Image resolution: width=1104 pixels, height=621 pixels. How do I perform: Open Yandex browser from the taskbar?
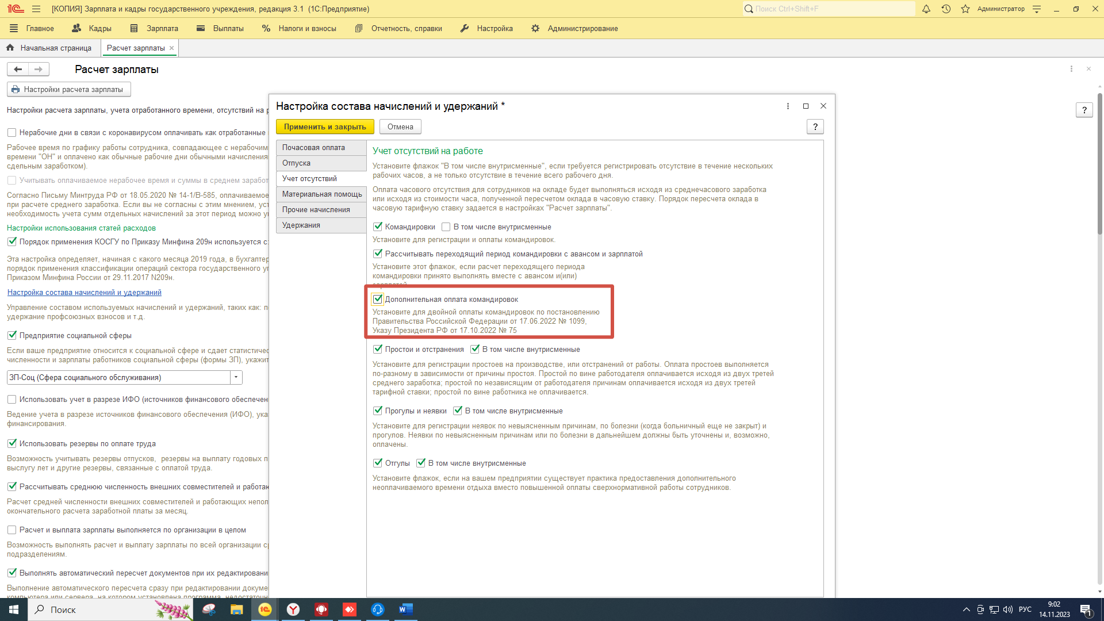293,609
